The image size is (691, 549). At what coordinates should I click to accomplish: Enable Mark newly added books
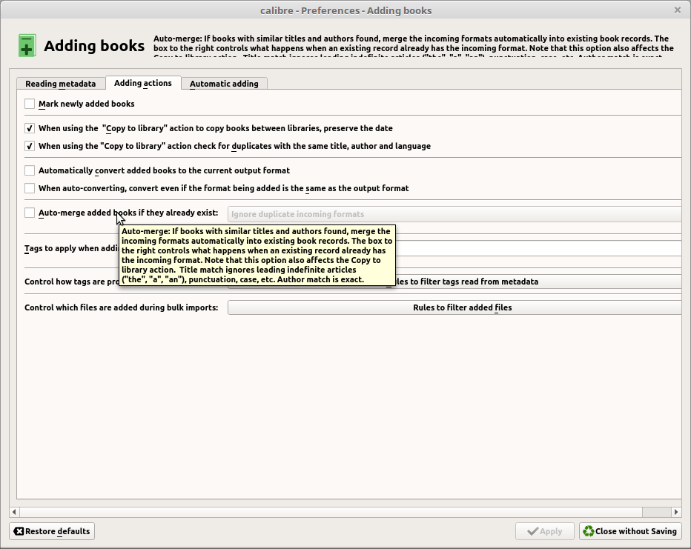pyautogui.click(x=30, y=104)
